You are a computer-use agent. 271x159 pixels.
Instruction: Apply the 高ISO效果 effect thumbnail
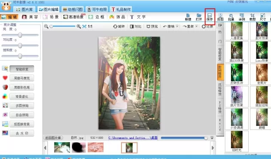[237, 52]
